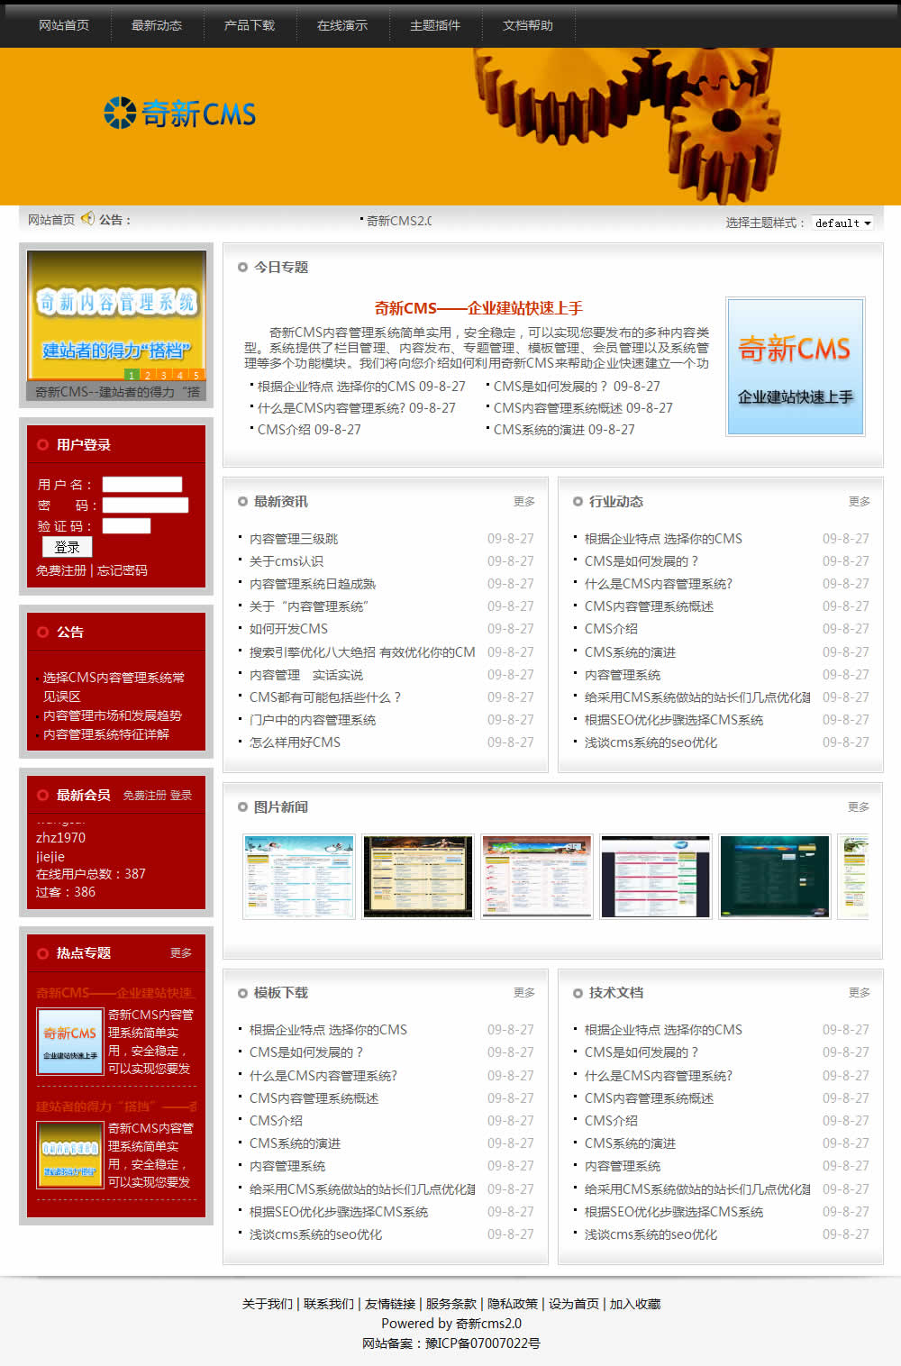The image size is (901, 1366).
Task: Click 更多 next to 模板下载
Action: 525,992
